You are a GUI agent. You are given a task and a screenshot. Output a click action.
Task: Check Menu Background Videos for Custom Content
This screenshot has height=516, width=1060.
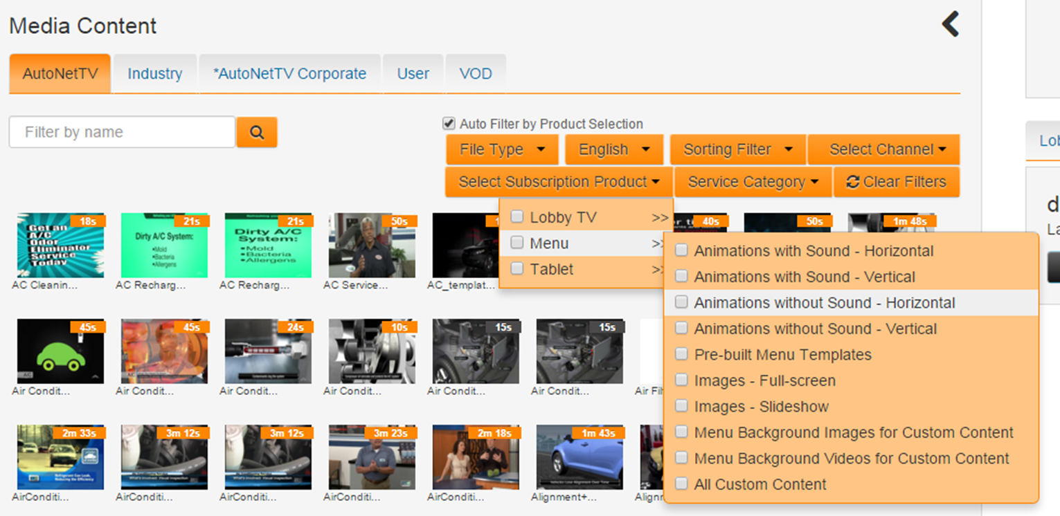[x=682, y=458]
